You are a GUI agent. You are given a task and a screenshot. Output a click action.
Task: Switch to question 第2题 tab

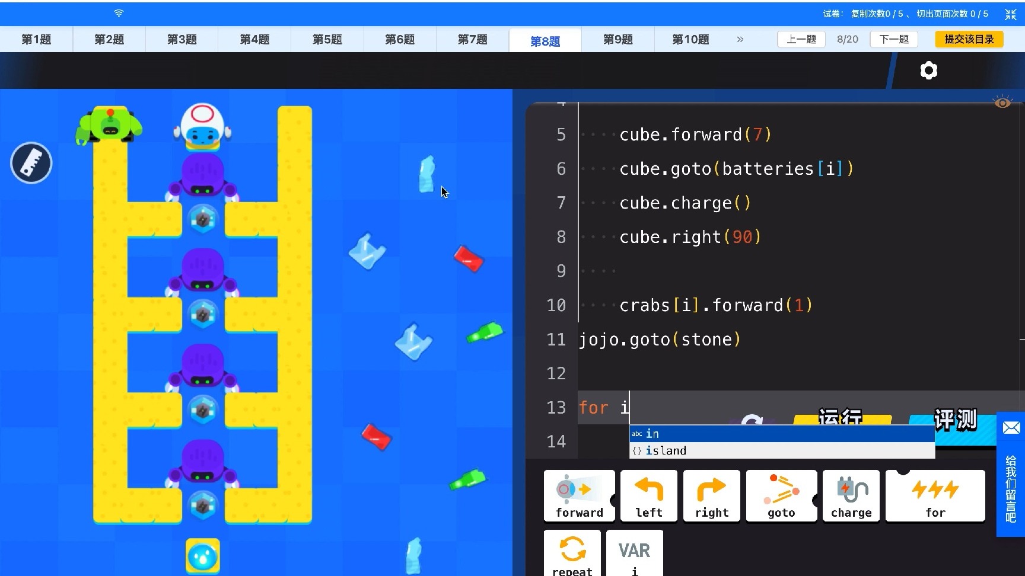[x=109, y=39]
